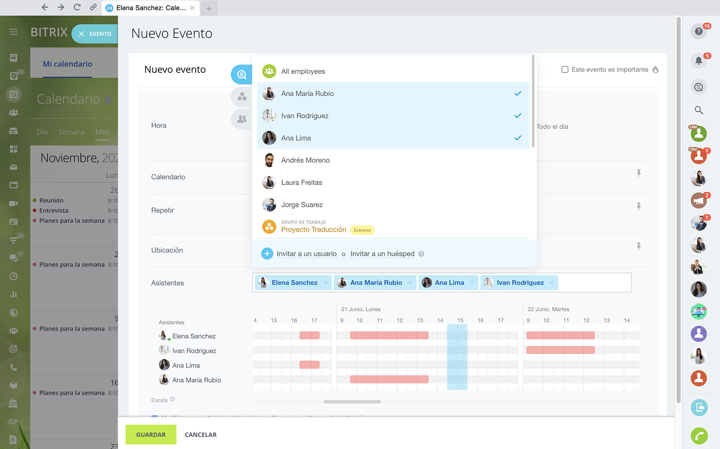Select Proyecto Traducción work group
This screenshot has width=720, height=449.
click(x=313, y=230)
